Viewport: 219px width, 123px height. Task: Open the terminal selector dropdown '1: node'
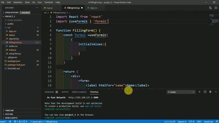click(181, 92)
